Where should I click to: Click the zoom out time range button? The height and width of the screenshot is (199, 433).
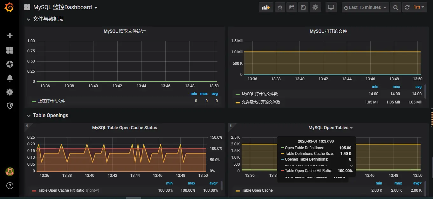395,7
